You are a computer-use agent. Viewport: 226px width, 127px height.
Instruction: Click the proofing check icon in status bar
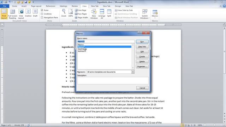click(x=28, y=125)
